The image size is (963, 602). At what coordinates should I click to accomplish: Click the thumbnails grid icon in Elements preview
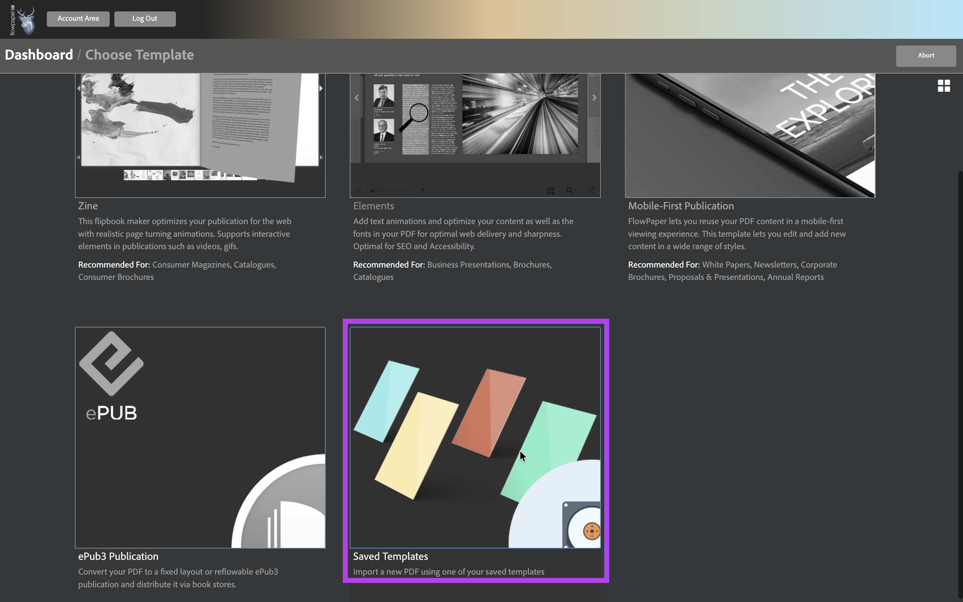pyautogui.click(x=551, y=191)
